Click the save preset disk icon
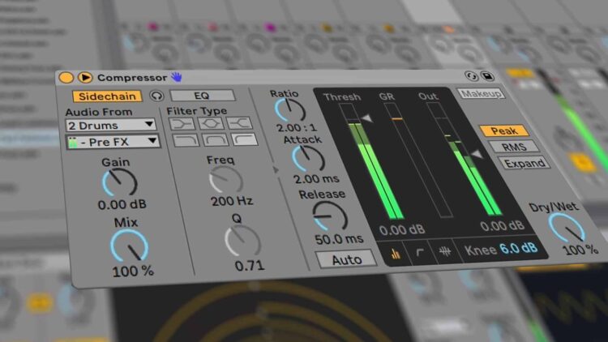608x342 pixels. click(487, 76)
